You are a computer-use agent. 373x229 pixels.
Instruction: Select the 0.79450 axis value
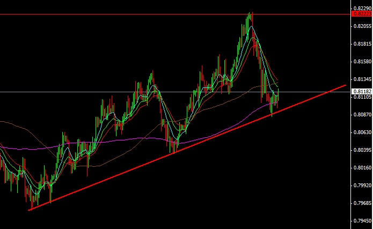point(362,220)
